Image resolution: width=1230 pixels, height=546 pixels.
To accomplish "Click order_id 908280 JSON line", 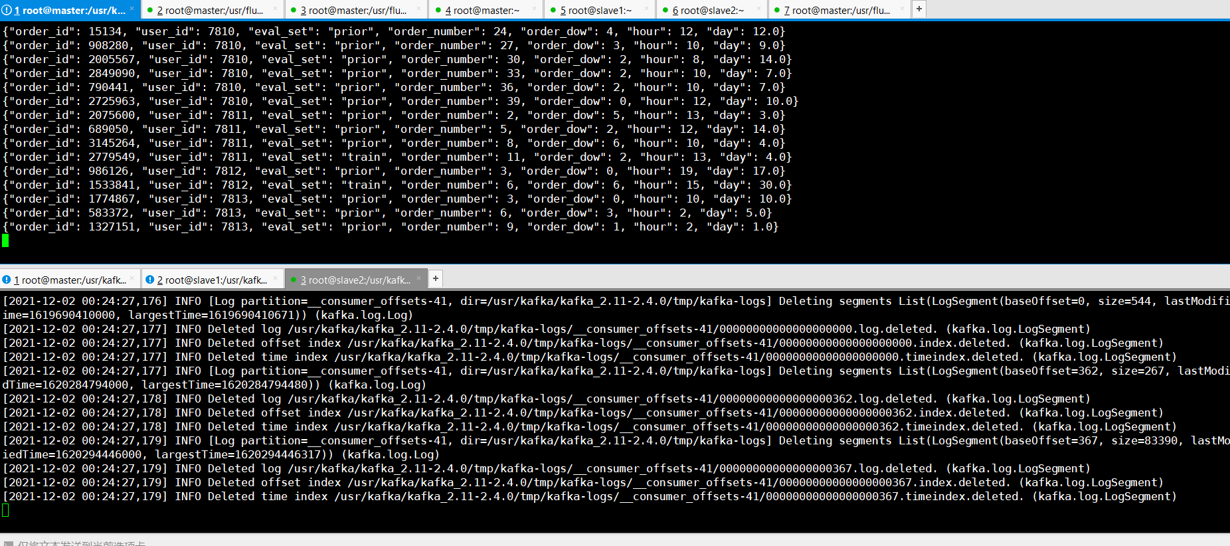I will (x=394, y=45).
